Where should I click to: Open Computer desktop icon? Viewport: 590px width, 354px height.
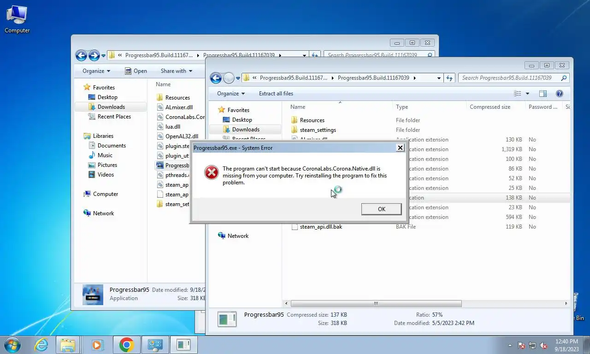tap(17, 19)
